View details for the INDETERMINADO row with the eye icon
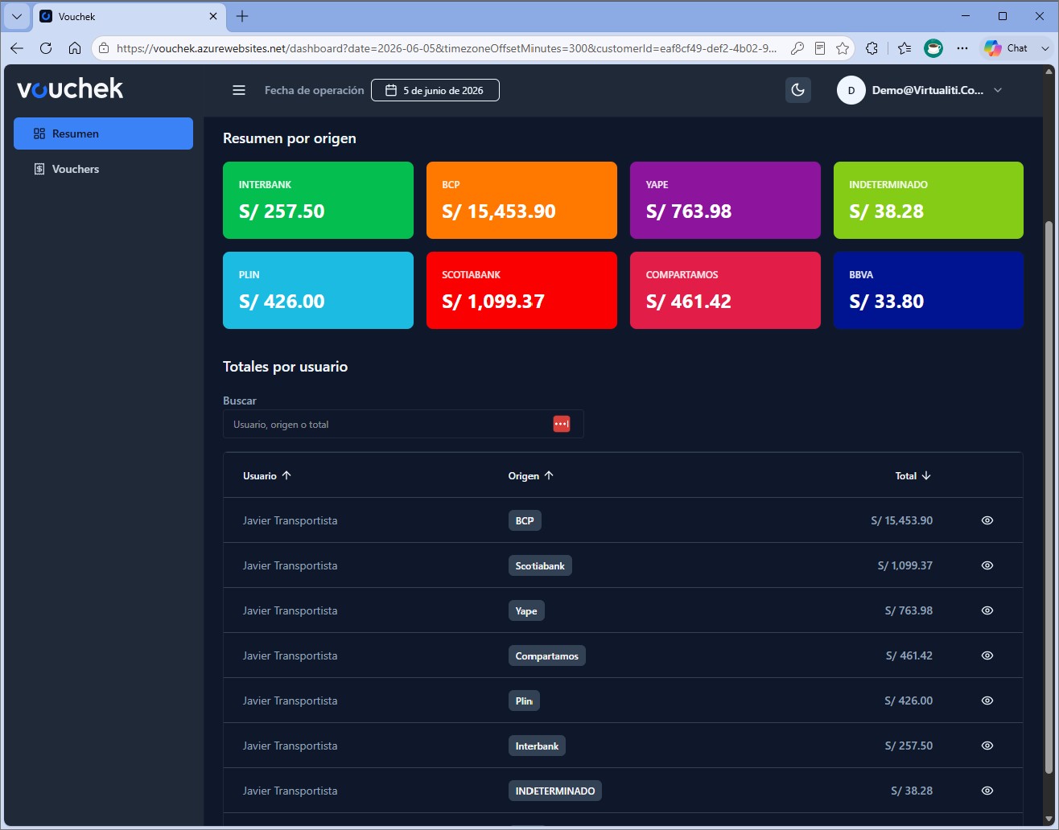 point(987,791)
